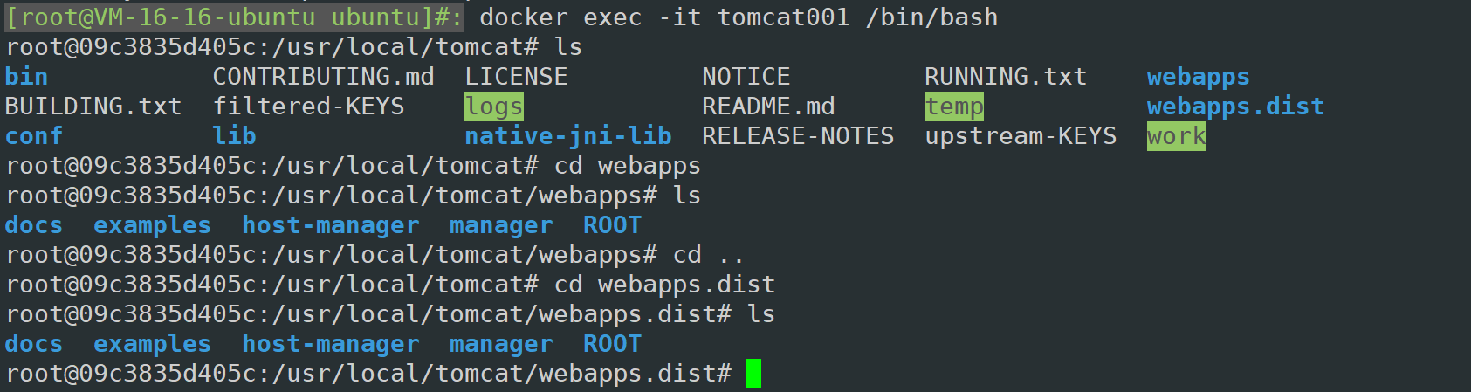
Task: Click the RELEASE-NOTES file name
Action: (x=798, y=136)
